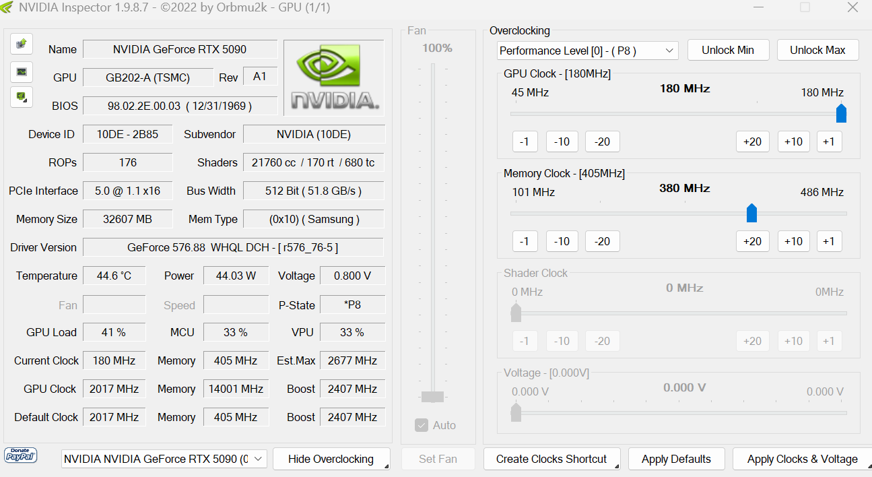This screenshot has width=872, height=477.
Task: Toggle the Auto fan checkbox
Action: (x=422, y=425)
